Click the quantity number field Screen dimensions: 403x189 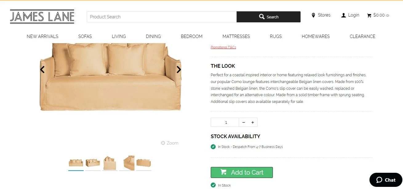pos(225,122)
